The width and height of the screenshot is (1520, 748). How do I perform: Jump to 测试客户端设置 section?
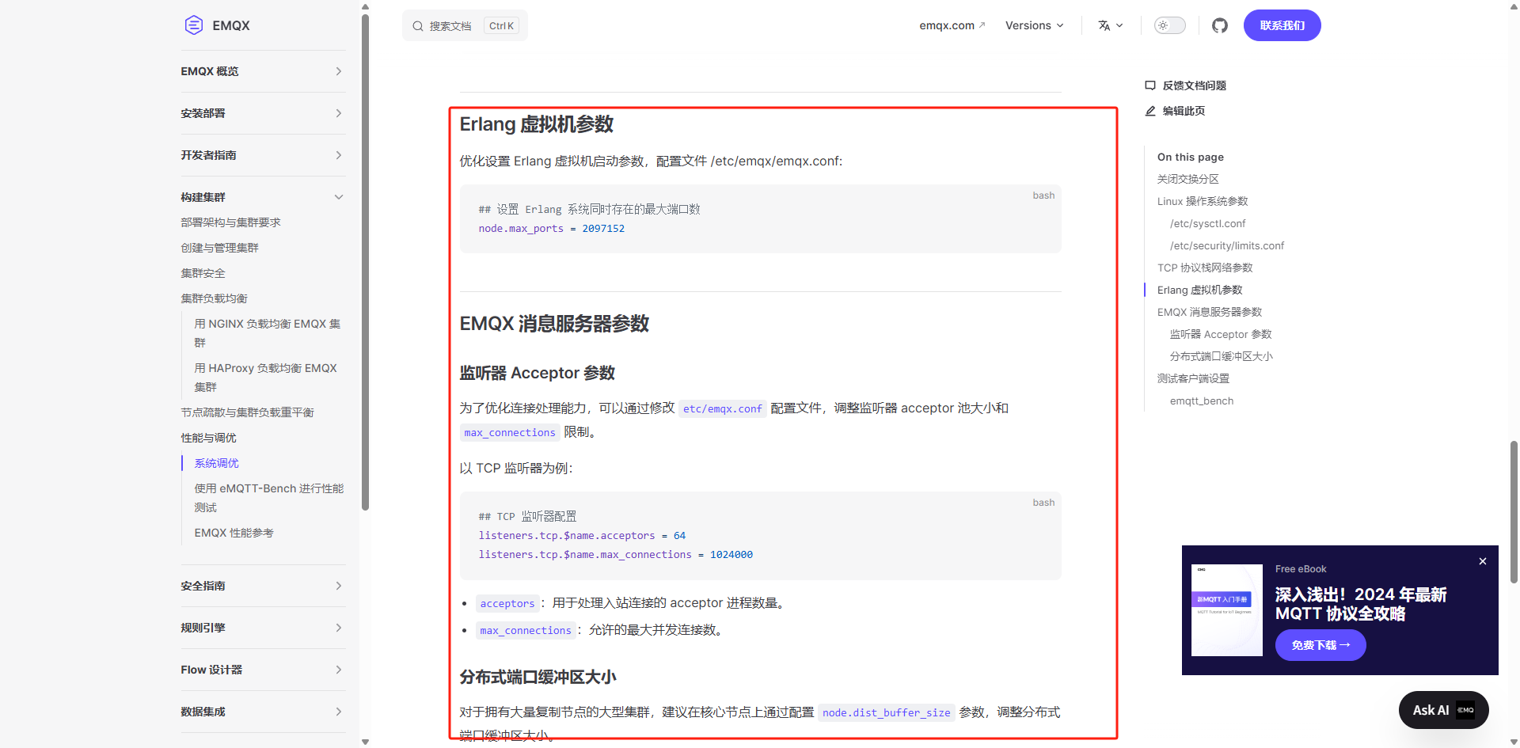1193,378
